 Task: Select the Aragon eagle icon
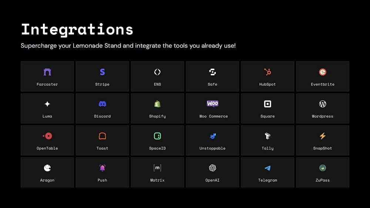click(47, 168)
